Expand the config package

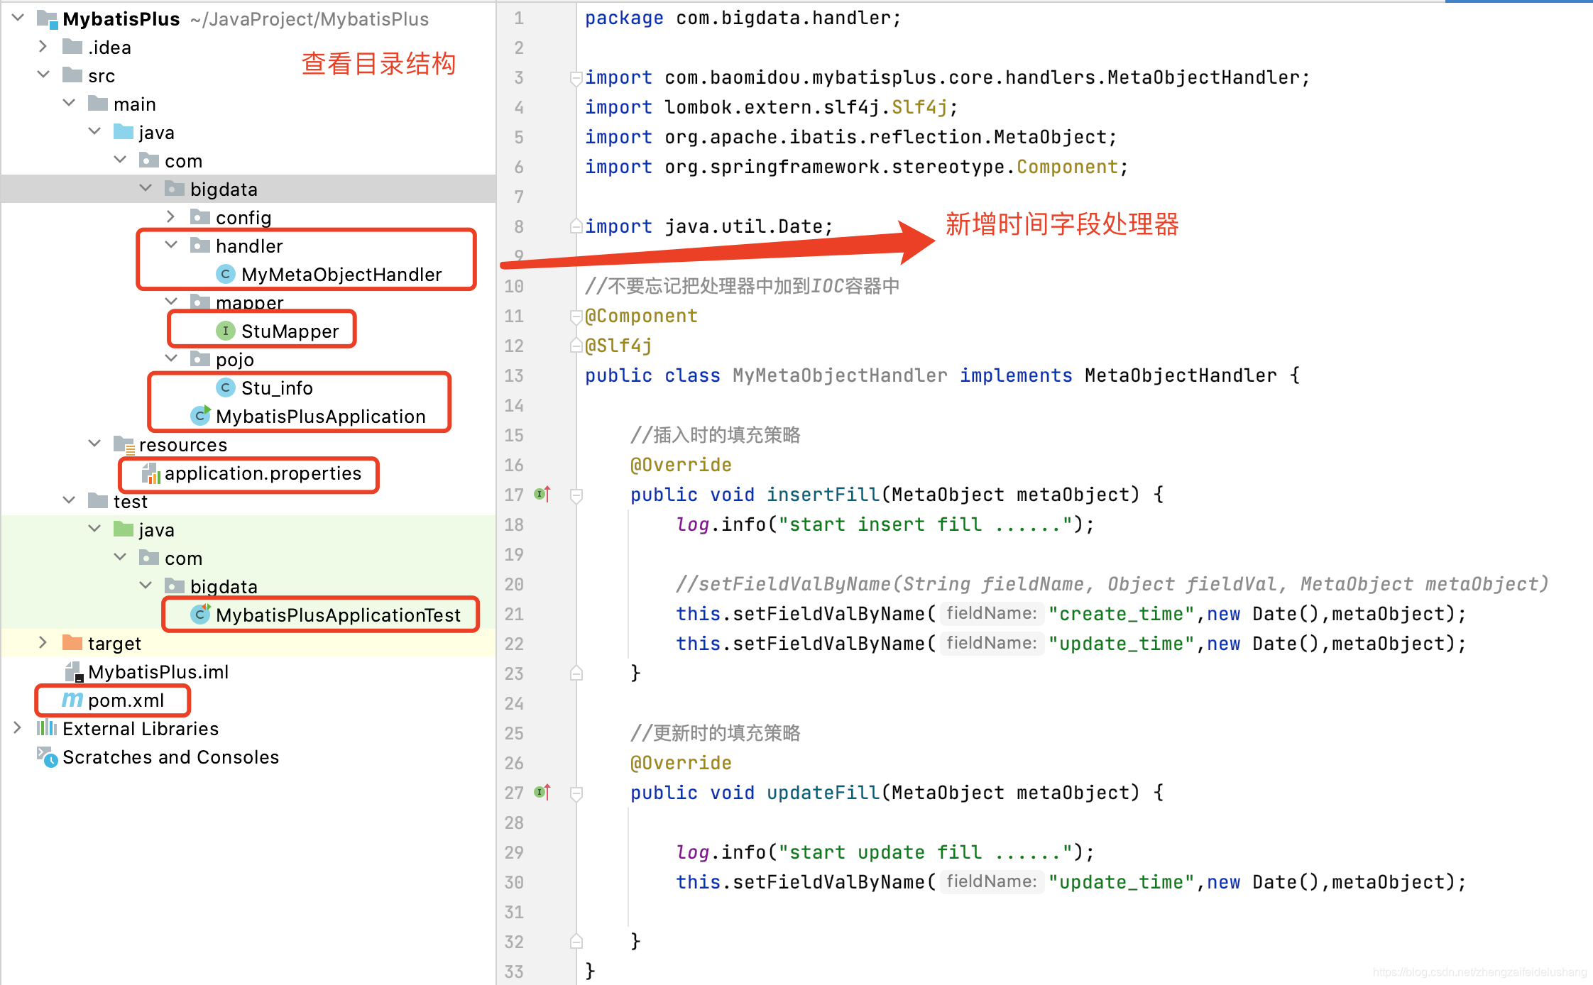pyautogui.click(x=171, y=216)
